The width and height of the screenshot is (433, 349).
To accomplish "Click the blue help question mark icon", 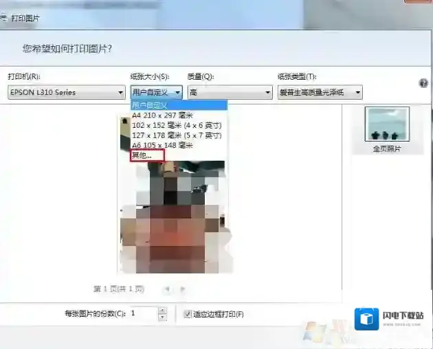I will pos(423,82).
